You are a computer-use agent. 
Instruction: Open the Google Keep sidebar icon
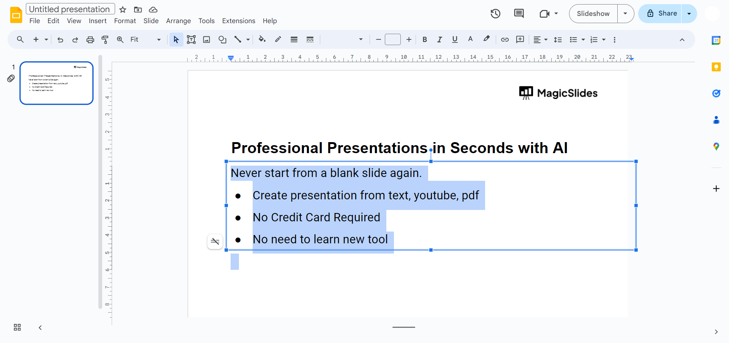(716, 67)
